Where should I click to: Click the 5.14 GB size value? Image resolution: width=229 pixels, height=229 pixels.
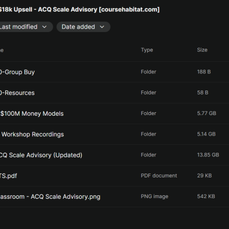click(x=206, y=134)
